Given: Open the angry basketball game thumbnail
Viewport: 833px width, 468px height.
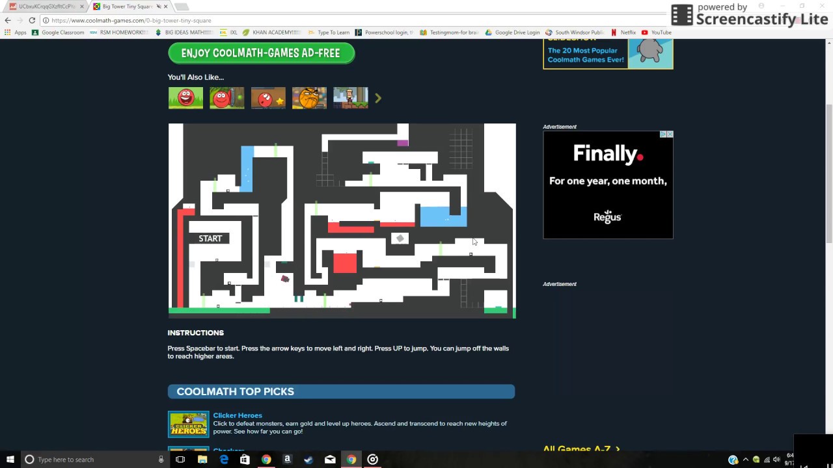Looking at the screenshot, I should (x=309, y=98).
